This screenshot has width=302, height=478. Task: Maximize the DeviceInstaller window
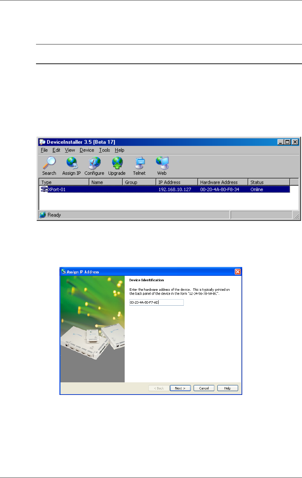click(287, 142)
